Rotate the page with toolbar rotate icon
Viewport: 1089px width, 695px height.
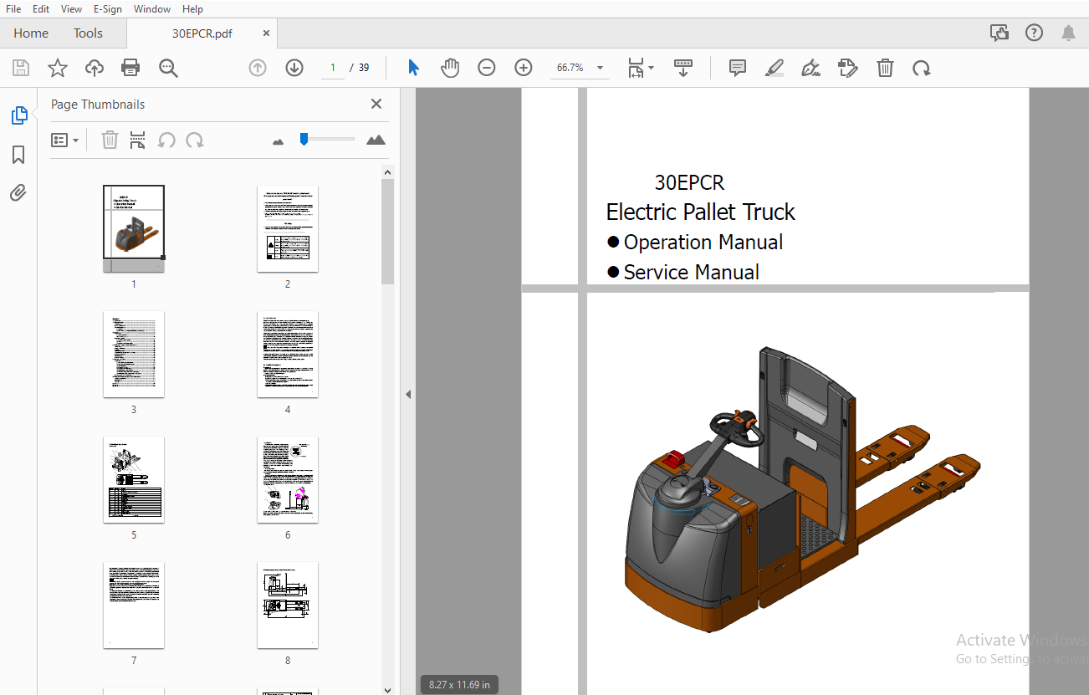click(x=922, y=68)
